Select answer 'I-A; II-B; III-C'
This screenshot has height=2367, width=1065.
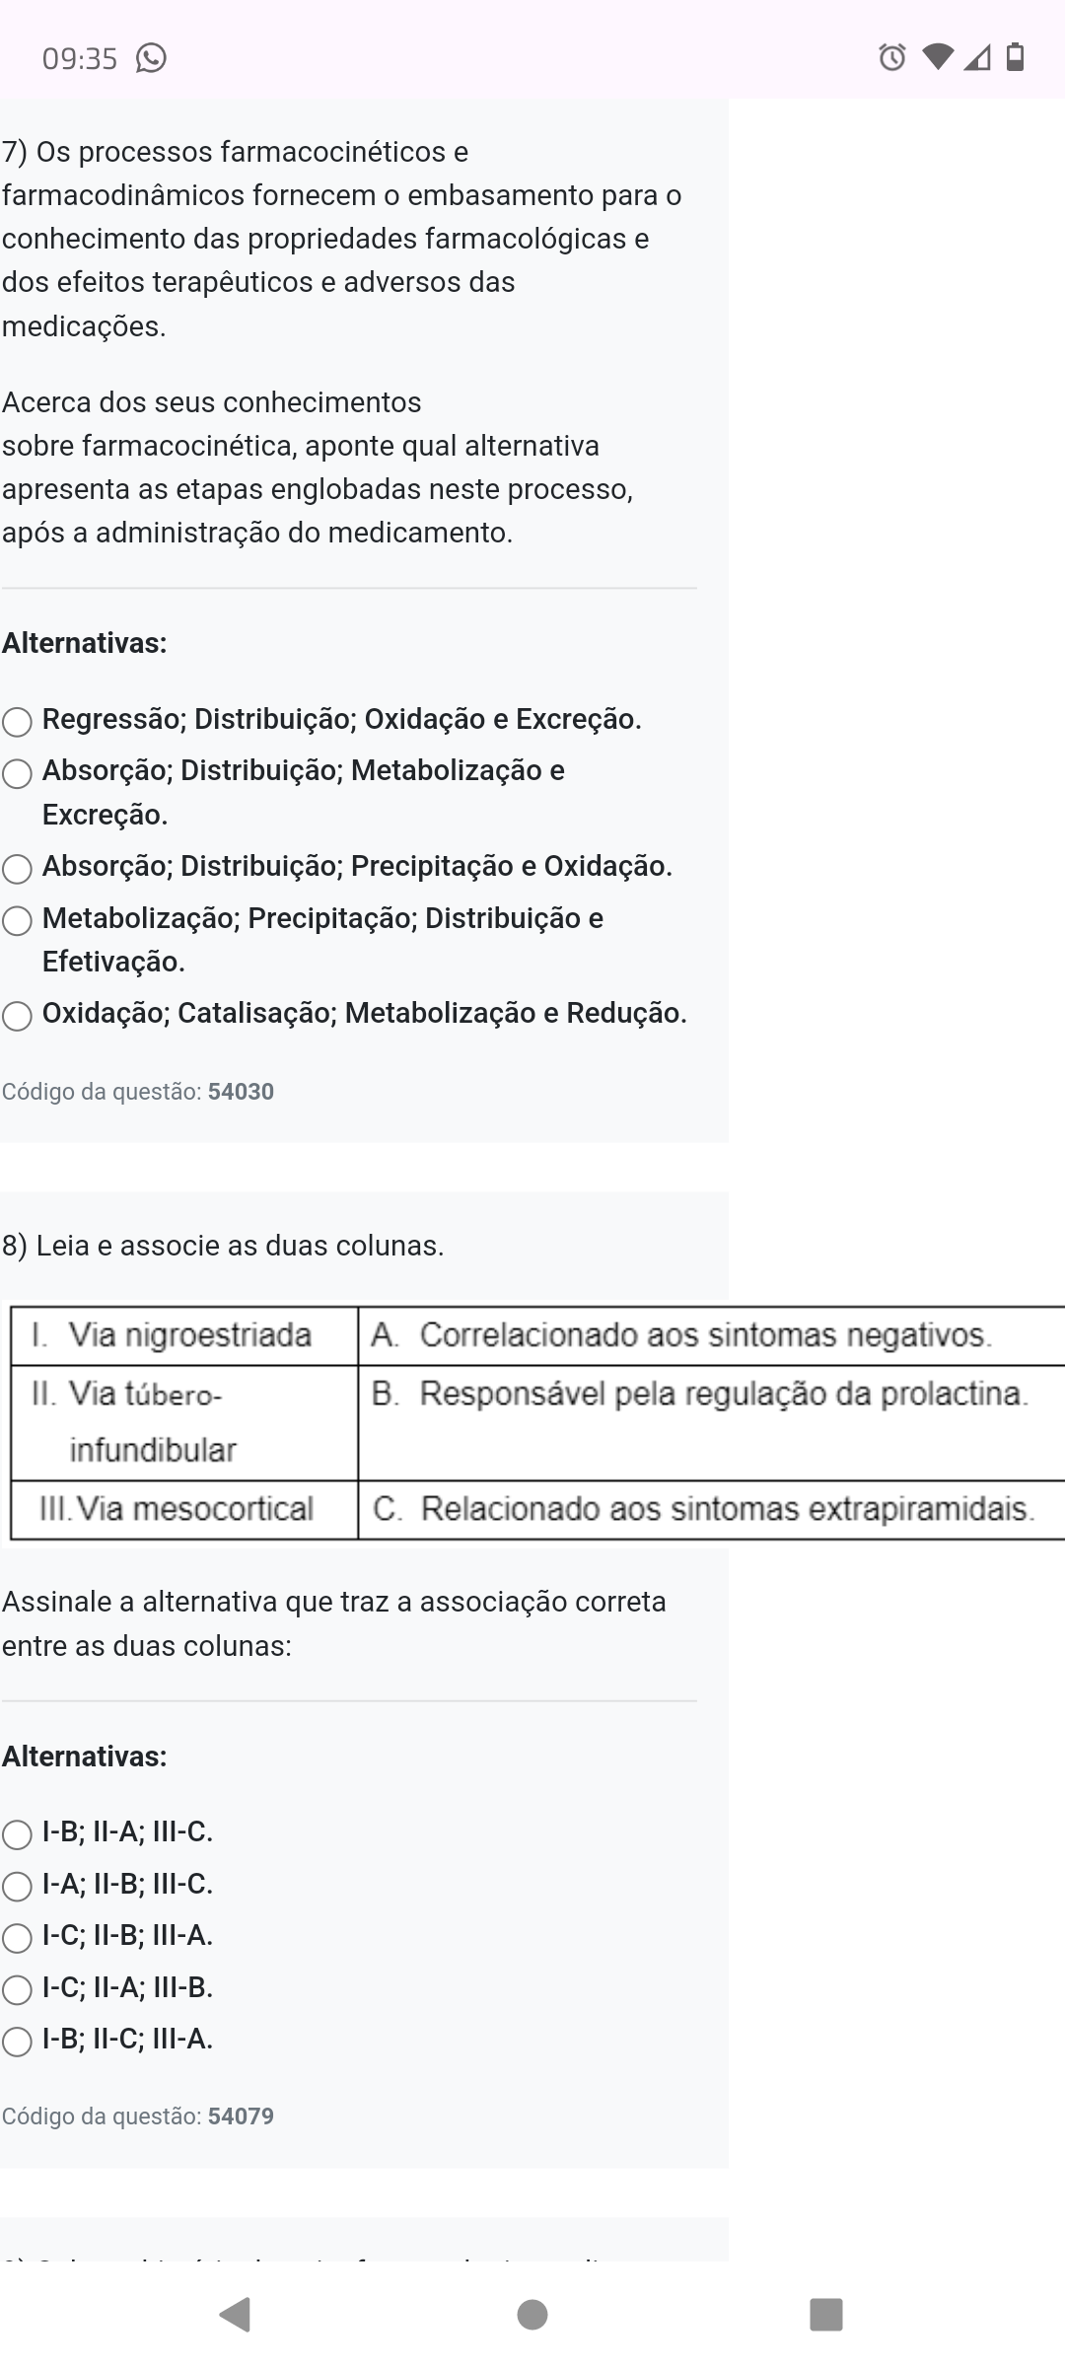[x=17, y=1887]
